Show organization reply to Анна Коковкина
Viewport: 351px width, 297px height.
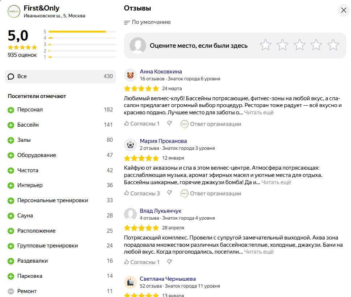[x=211, y=124]
